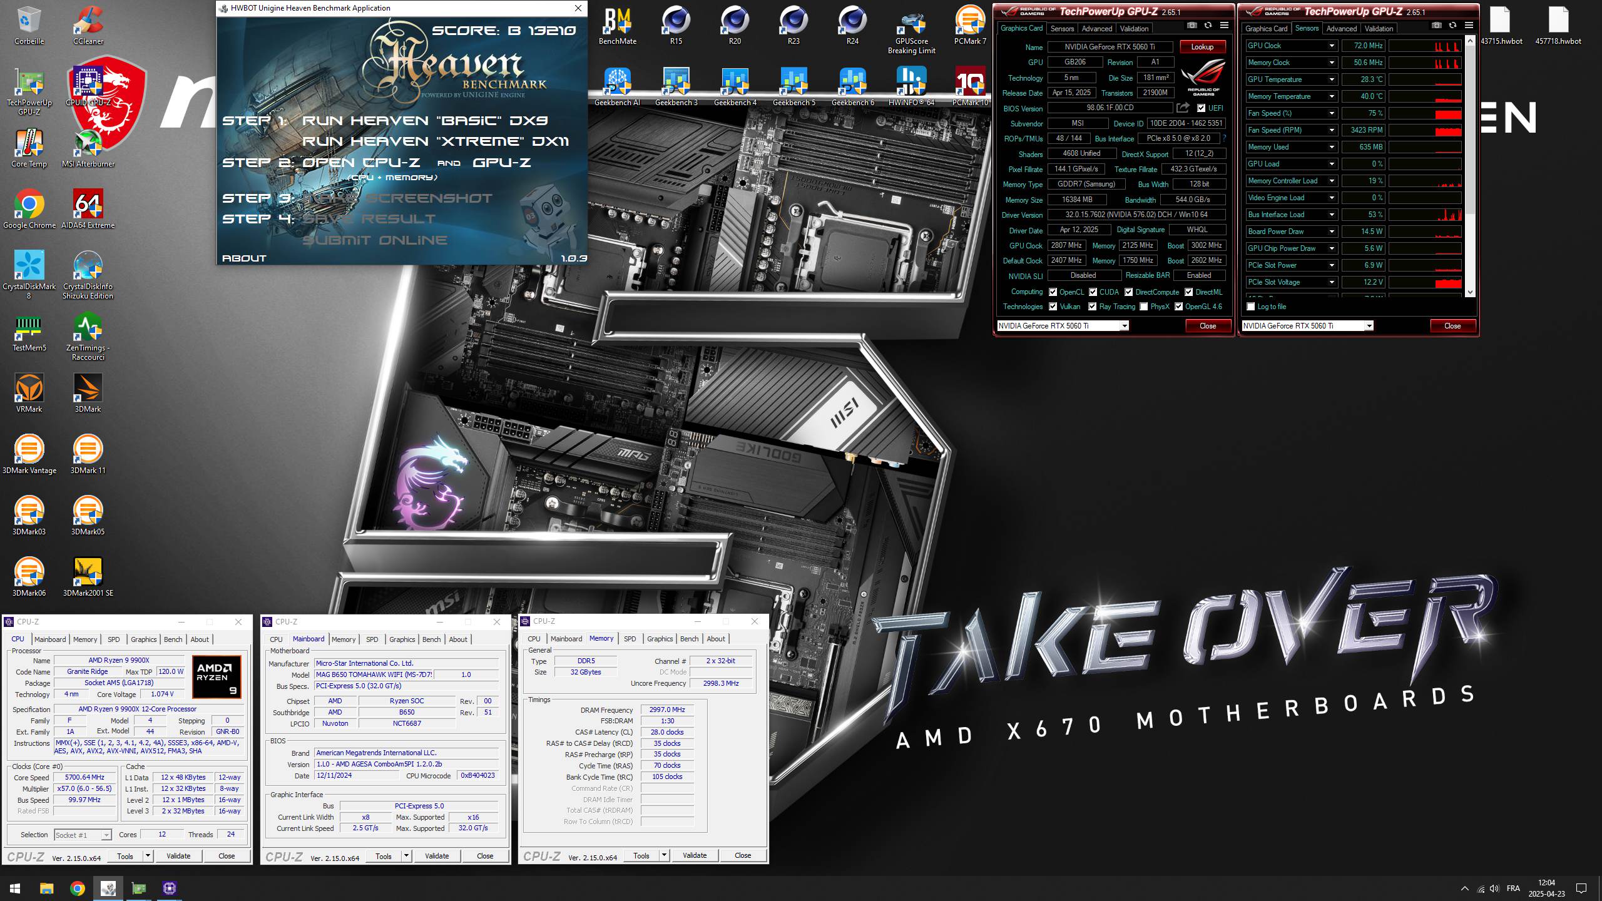Open the Core Temp desktop icon
Screen dimensions: 1602x901
(x=29, y=148)
